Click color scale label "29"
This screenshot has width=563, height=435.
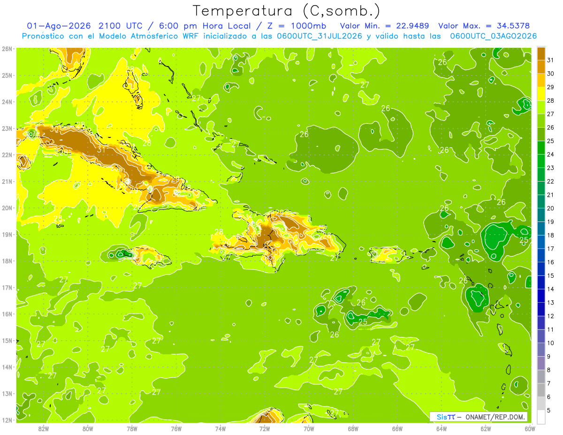click(551, 87)
